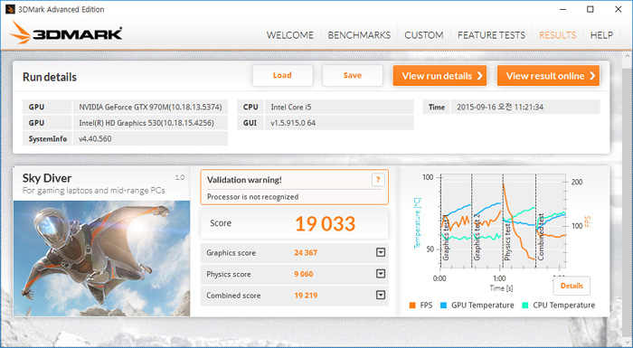Open the HELP tab

pyautogui.click(x=601, y=35)
